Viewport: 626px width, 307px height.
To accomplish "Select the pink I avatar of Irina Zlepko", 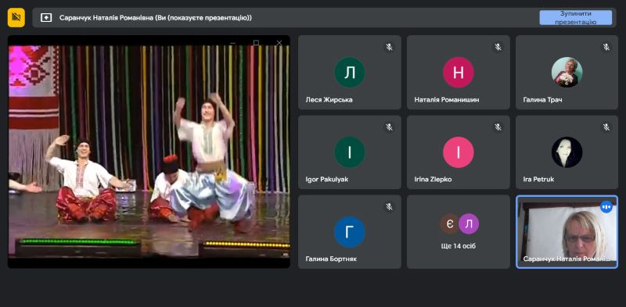I will (459, 152).
